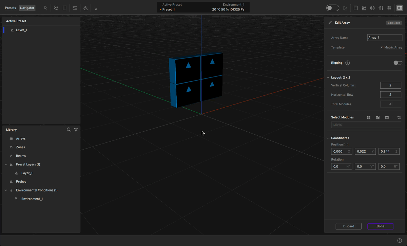Click the Discard button
407x246 pixels.
348,226
